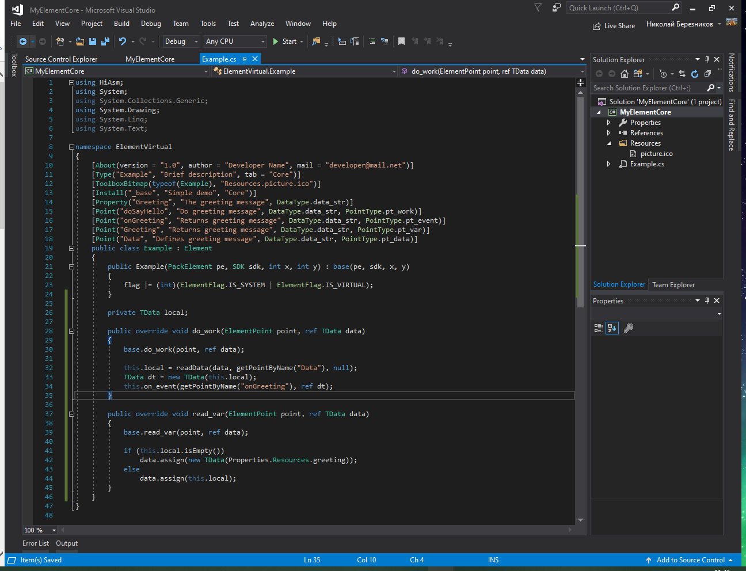
Task: Toggle pin on Example.cs tab
Action: tap(245, 59)
